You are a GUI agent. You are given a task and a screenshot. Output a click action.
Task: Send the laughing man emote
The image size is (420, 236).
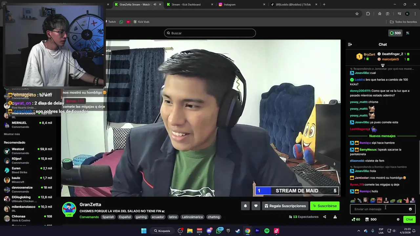379,200
